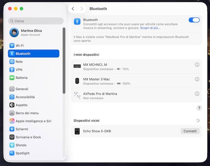Click the I miei dispositivi heading
The width and height of the screenshot is (210, 166).
tap(86, 55)
